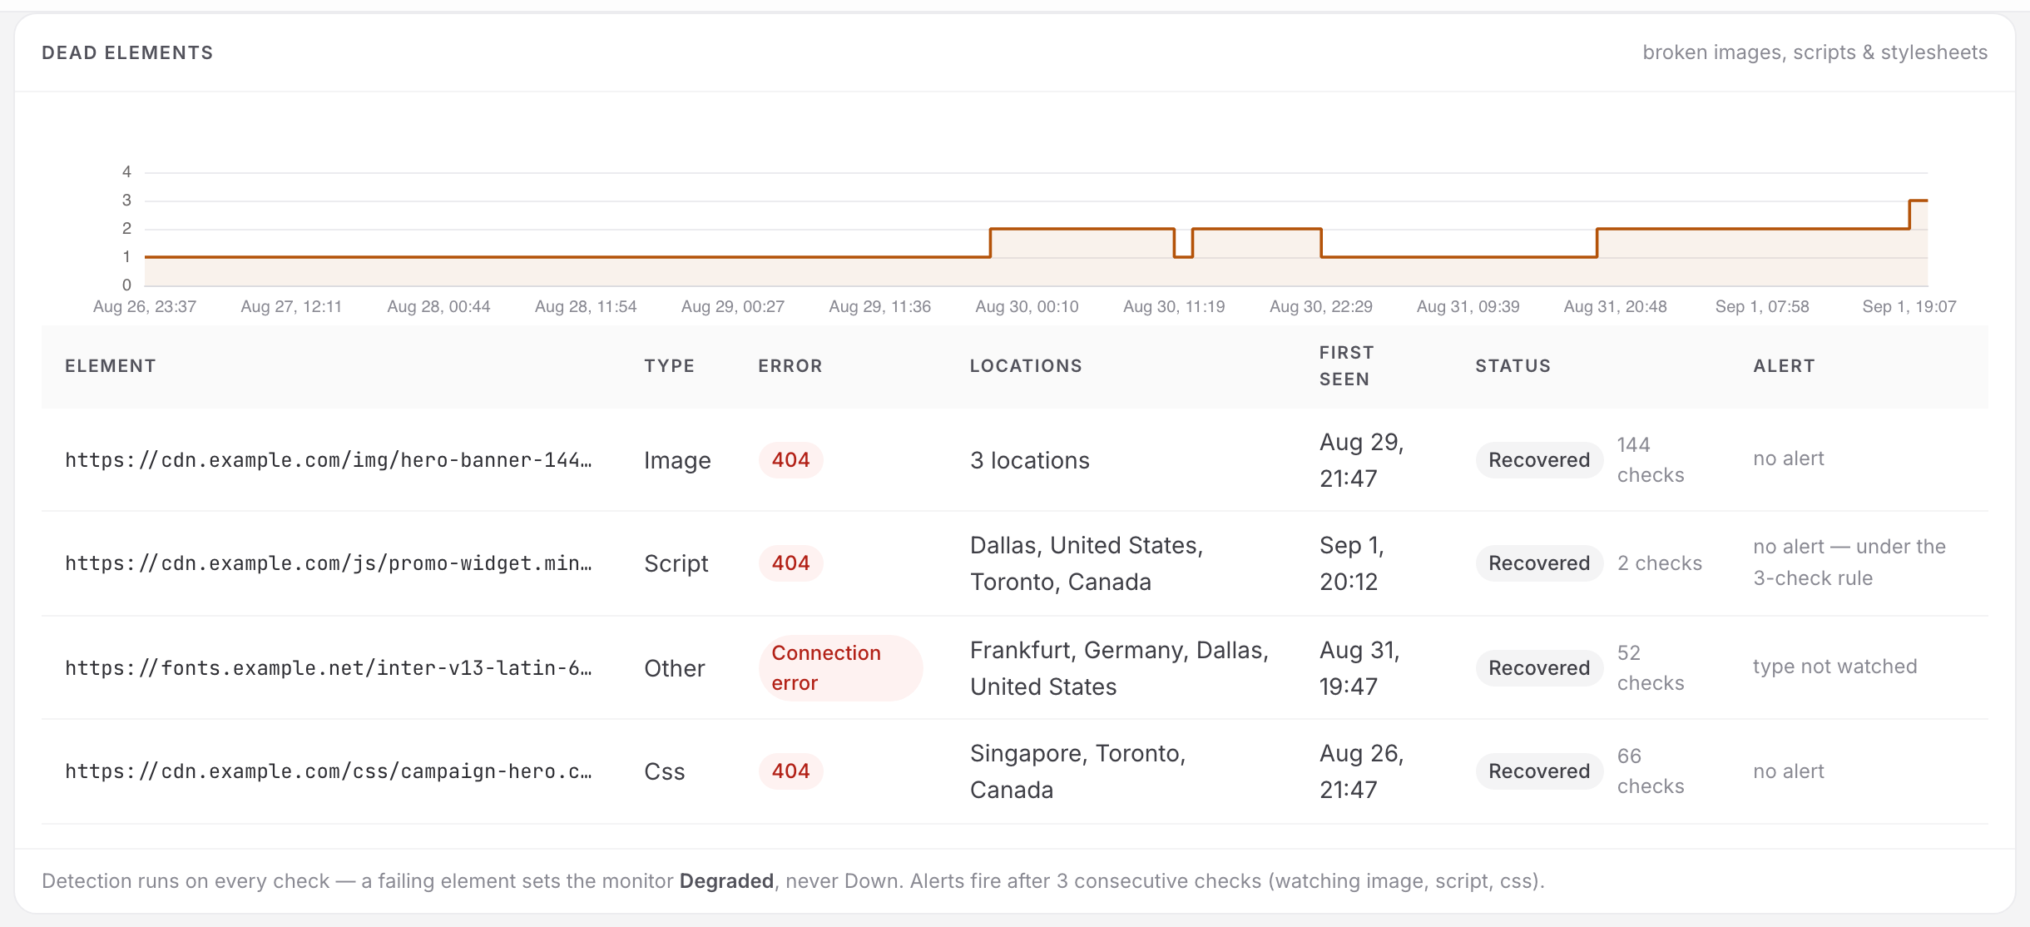Viewport: 2030px width, 927px height.
Task: Click the 'Image' type cell
Action: tap(677, 461)
